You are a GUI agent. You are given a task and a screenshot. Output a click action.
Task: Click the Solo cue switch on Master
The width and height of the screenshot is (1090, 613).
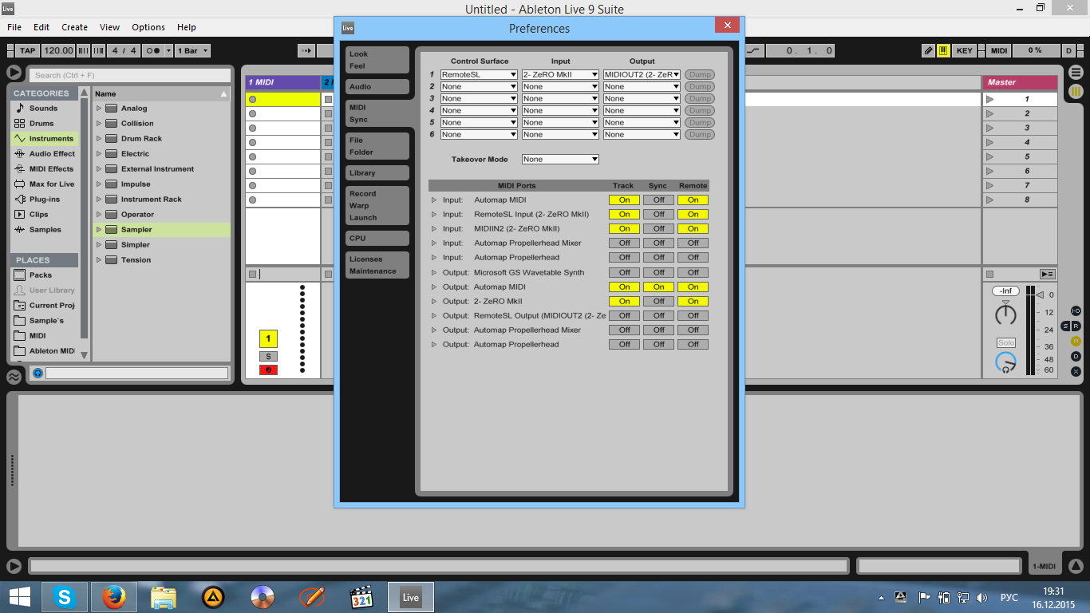1005,342
